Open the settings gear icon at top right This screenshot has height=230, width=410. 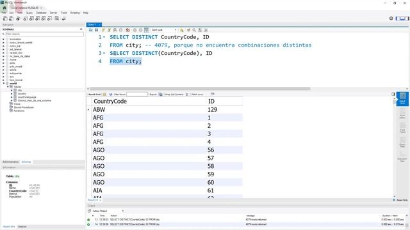pyautogui.click(x=391, y=19)
